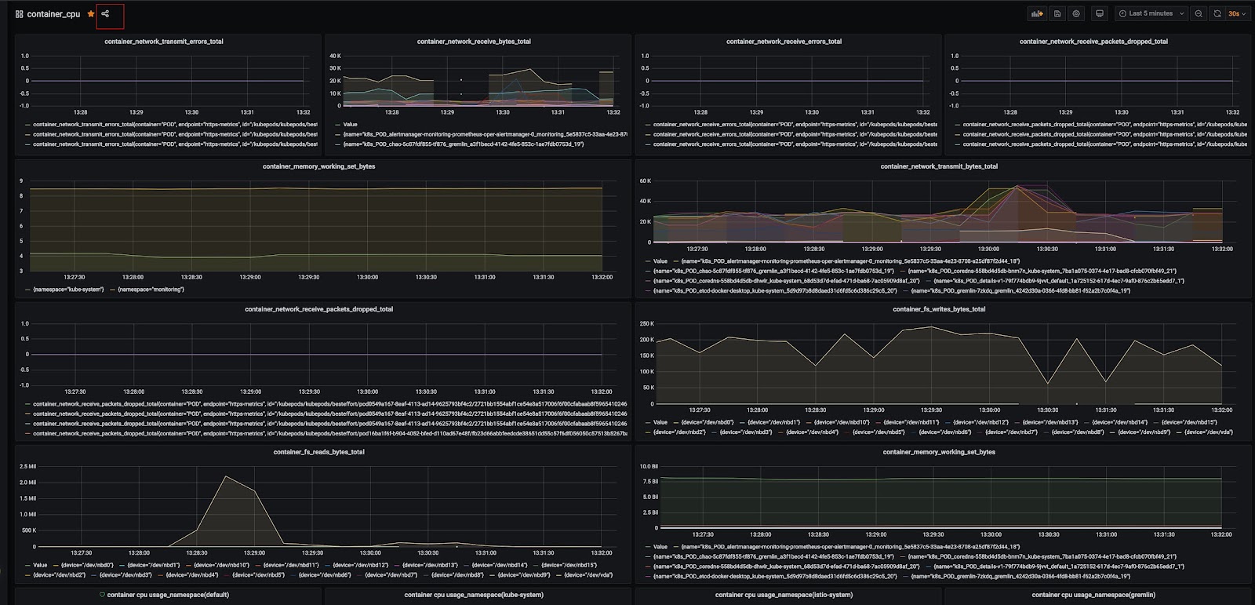Click the Add panel icon
1255x605 pixels.
click(x=1037, y=13)
